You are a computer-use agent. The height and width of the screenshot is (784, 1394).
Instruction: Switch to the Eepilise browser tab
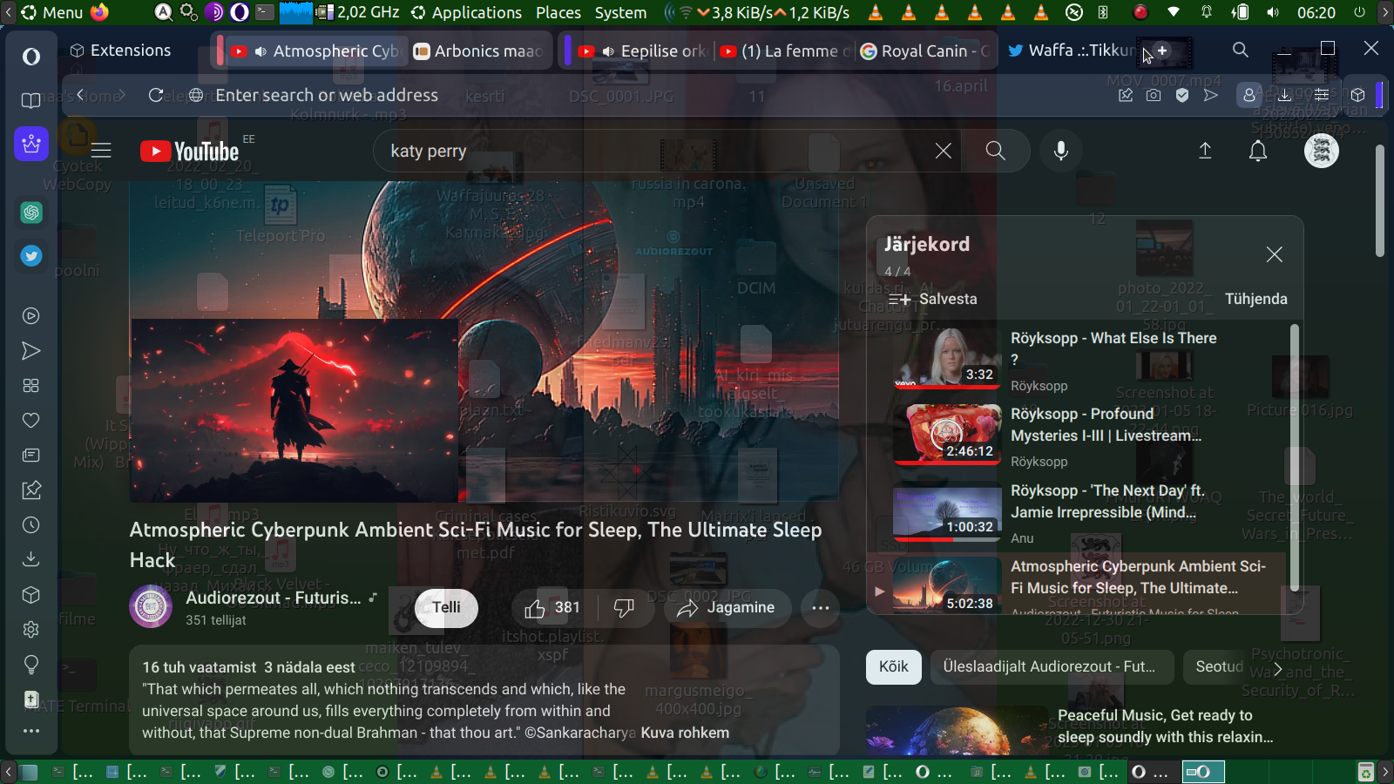[645, 51]
